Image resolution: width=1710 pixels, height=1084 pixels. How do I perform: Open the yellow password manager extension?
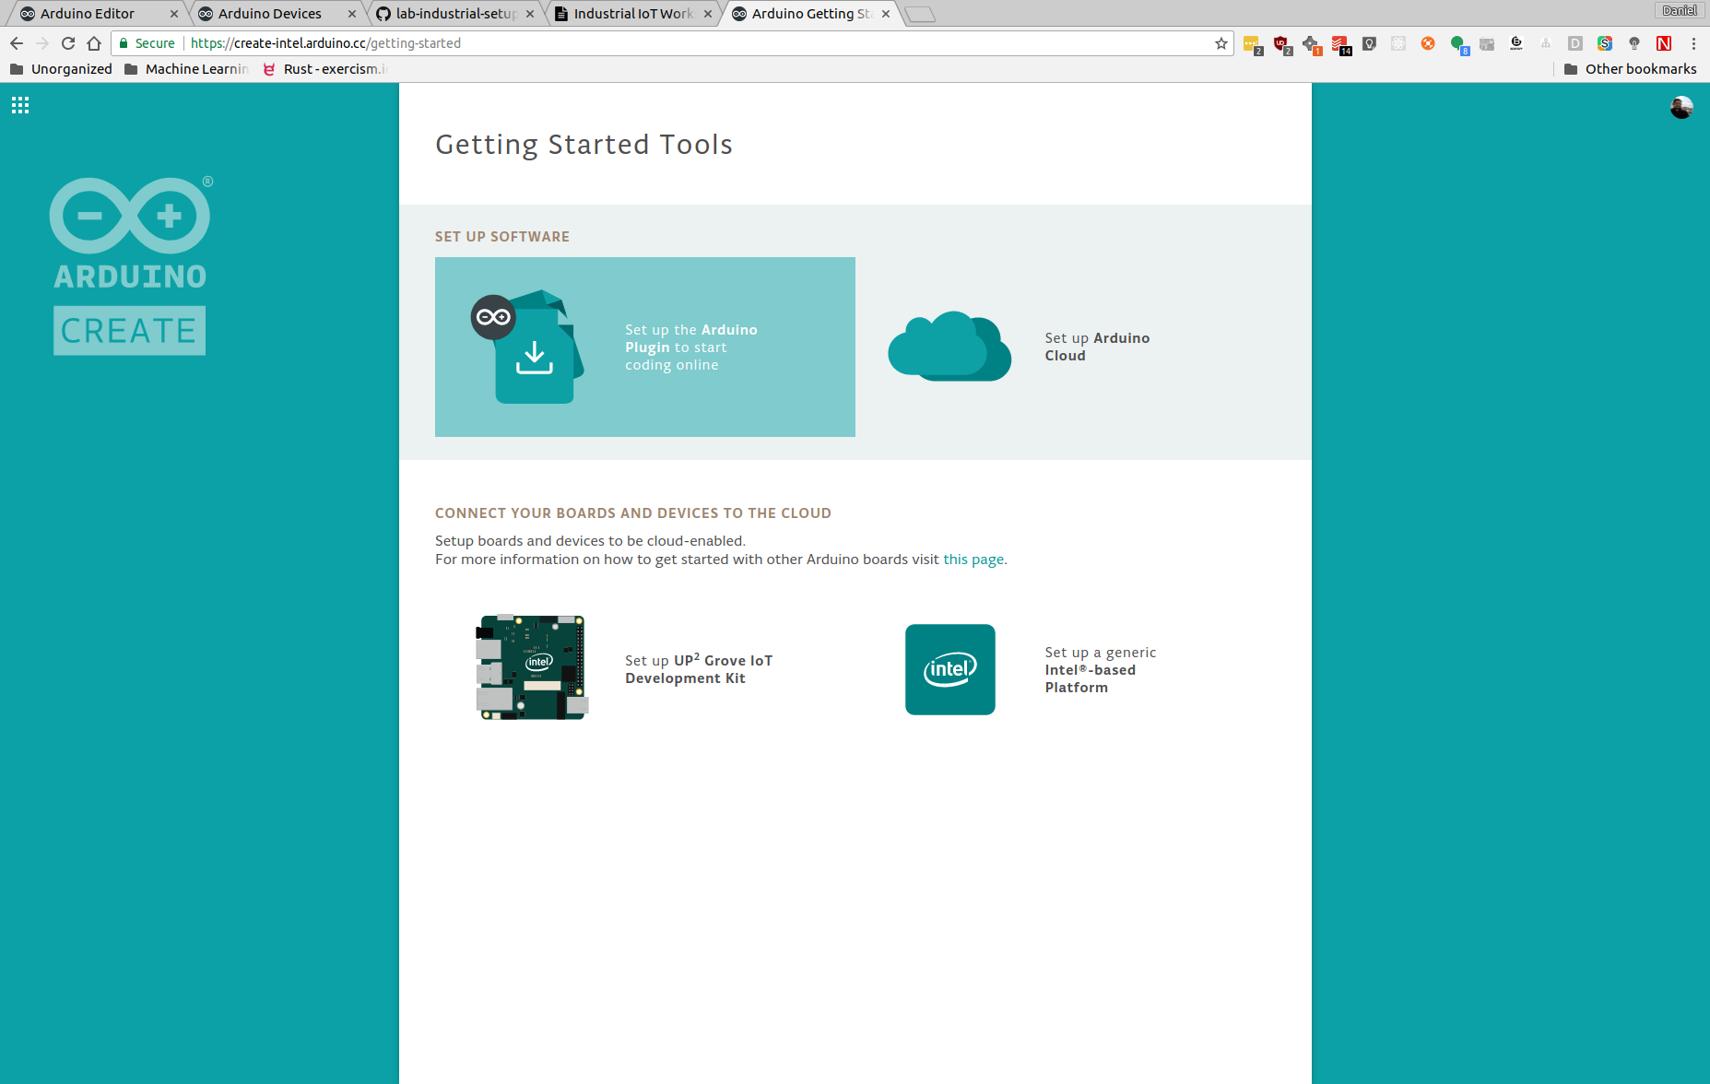1252,44
